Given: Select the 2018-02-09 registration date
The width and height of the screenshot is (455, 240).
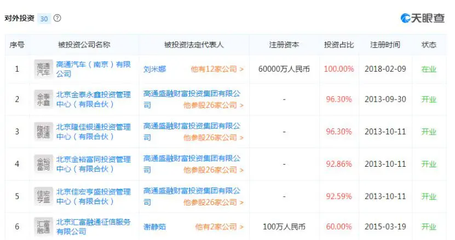Looking at the screenshot, I should point(385,69).
